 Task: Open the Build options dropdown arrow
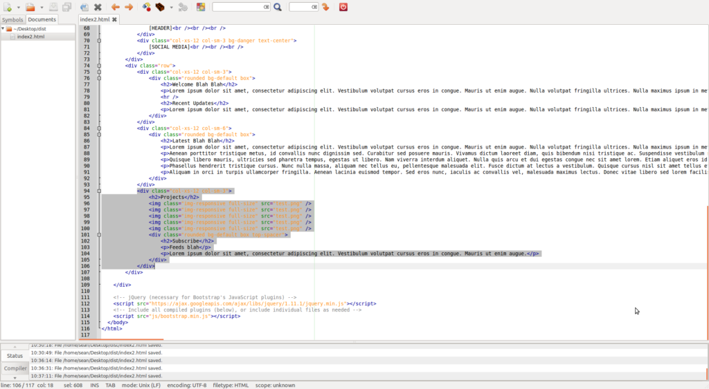(172, 7)
